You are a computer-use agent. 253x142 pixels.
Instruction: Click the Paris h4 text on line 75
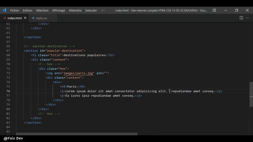72,87
